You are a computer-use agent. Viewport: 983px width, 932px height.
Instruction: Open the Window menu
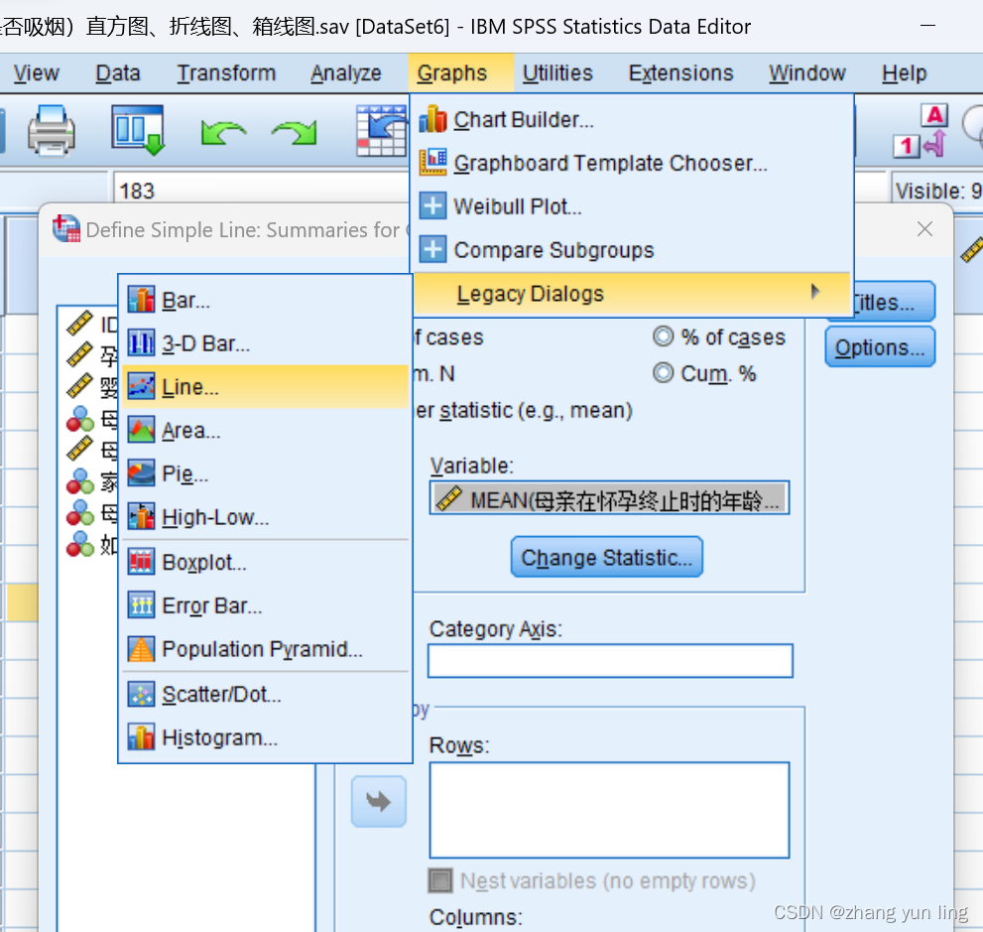coord(807,73)
